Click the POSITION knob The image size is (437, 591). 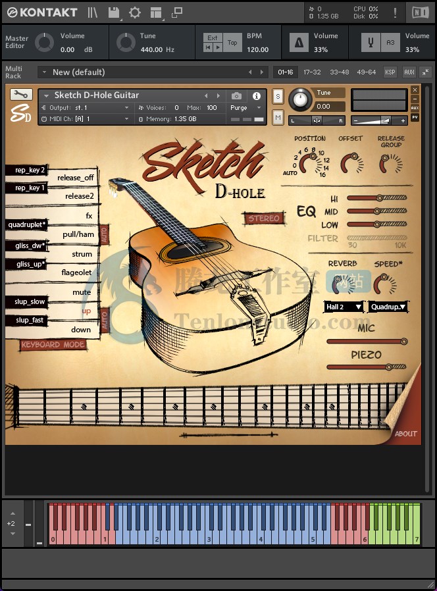(309, 163)
